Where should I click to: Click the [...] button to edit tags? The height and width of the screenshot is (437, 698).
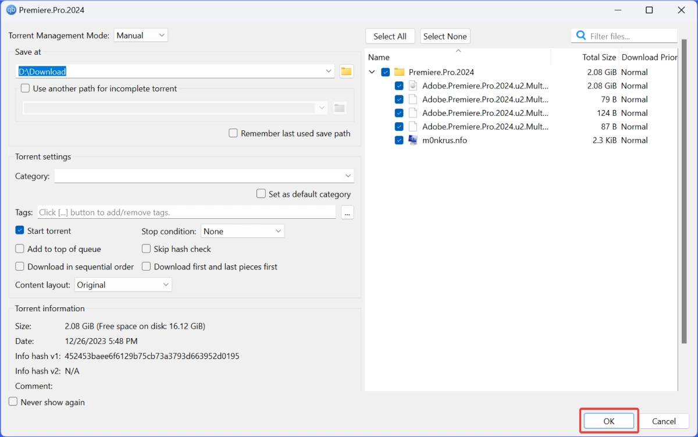[347, 212]
